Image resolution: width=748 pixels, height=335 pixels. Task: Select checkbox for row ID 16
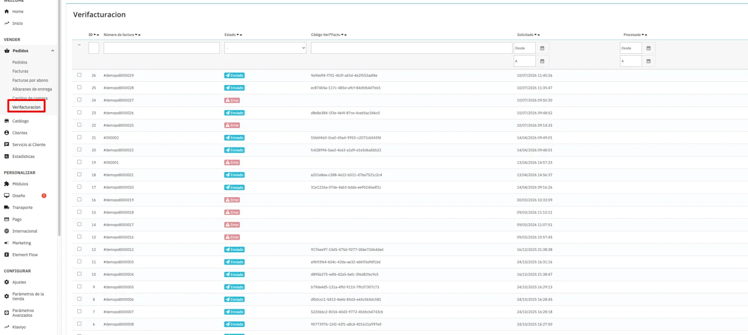[79, 200]
